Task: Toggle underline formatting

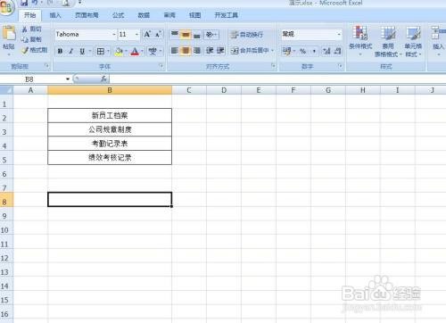Action: tap(82, 51)
